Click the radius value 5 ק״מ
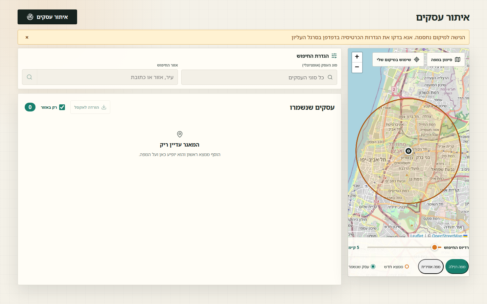Screen dimensions: 487x304 [x=354, y=248]
